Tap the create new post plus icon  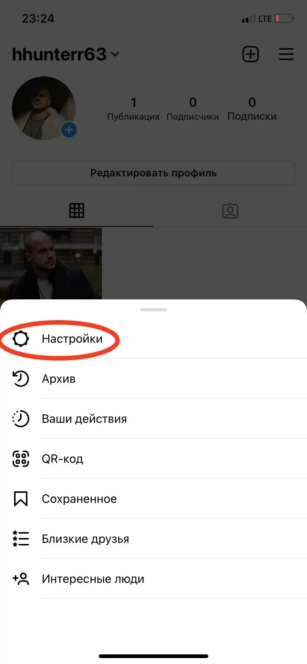[251, 54]
